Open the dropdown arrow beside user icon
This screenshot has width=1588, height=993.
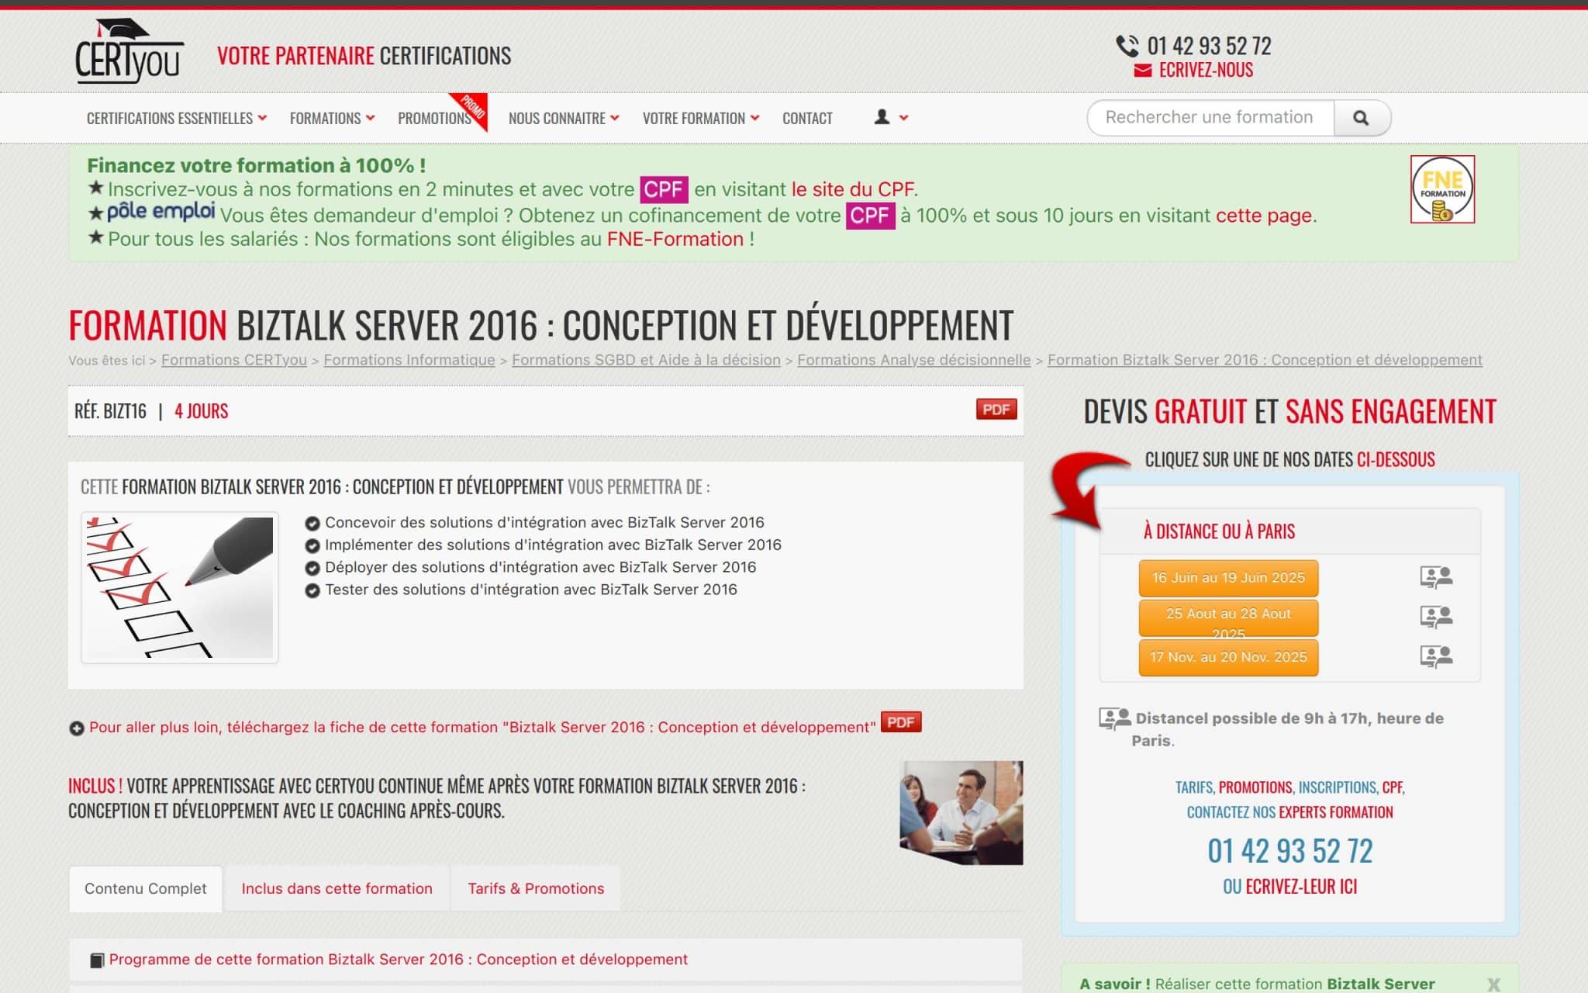coord(903,118)
